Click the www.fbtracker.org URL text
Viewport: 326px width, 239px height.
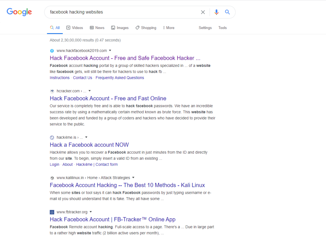pos(72,212)
